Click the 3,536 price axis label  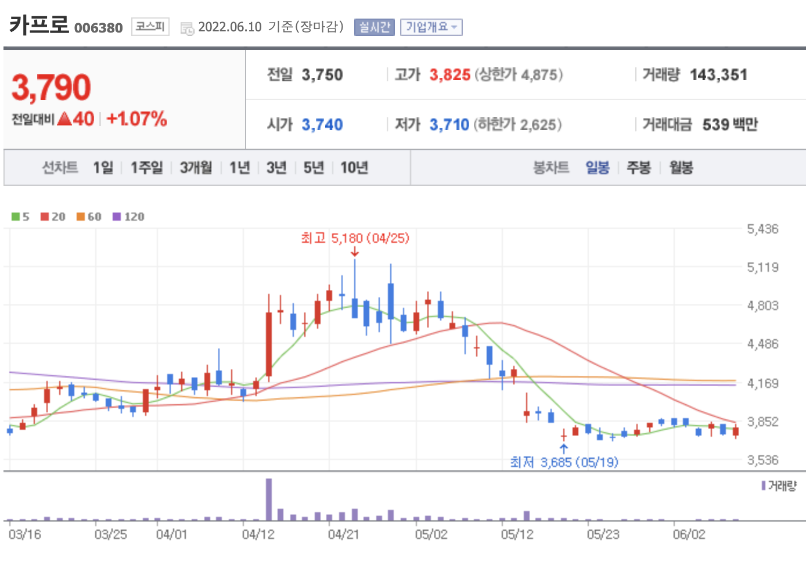(762, 460)
